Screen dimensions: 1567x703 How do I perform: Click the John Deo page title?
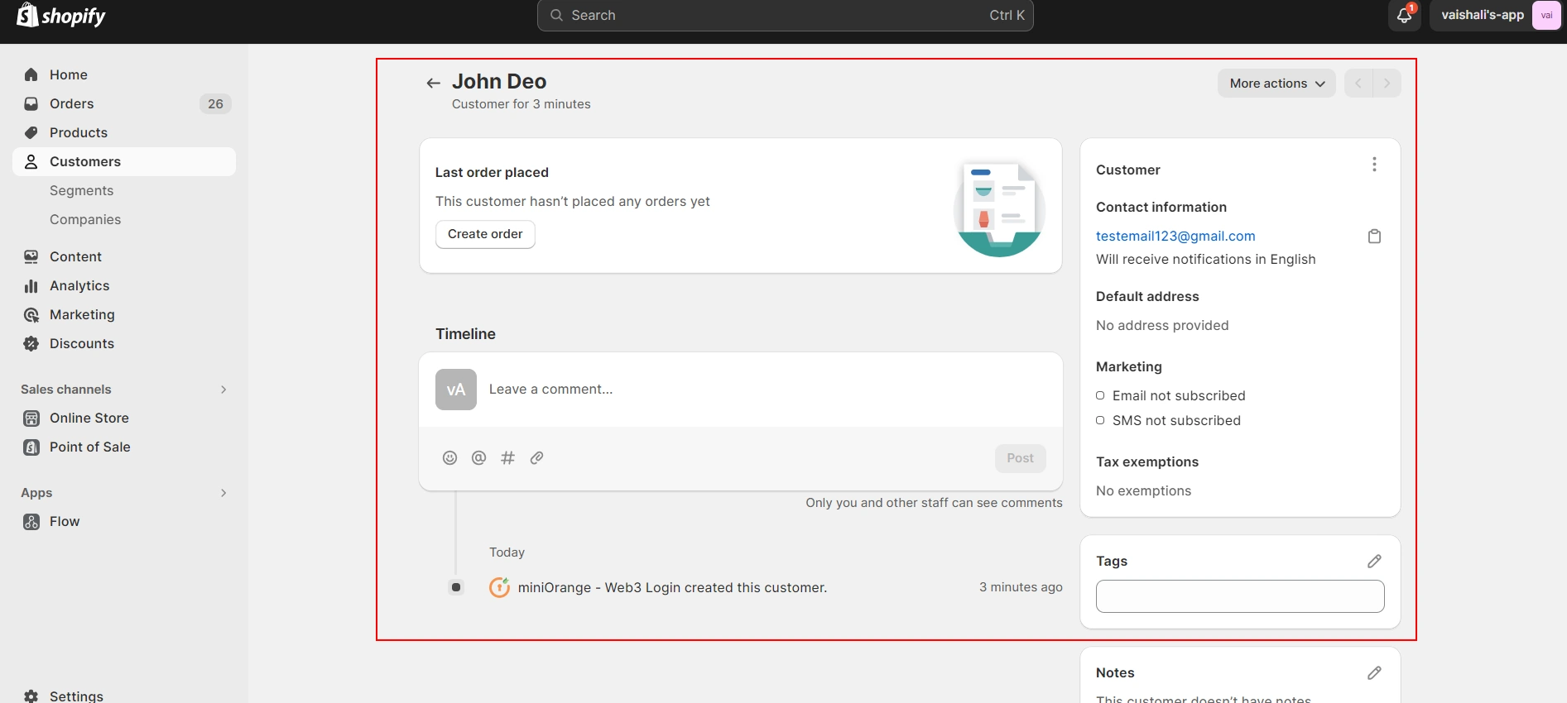(x=499, y=81)
